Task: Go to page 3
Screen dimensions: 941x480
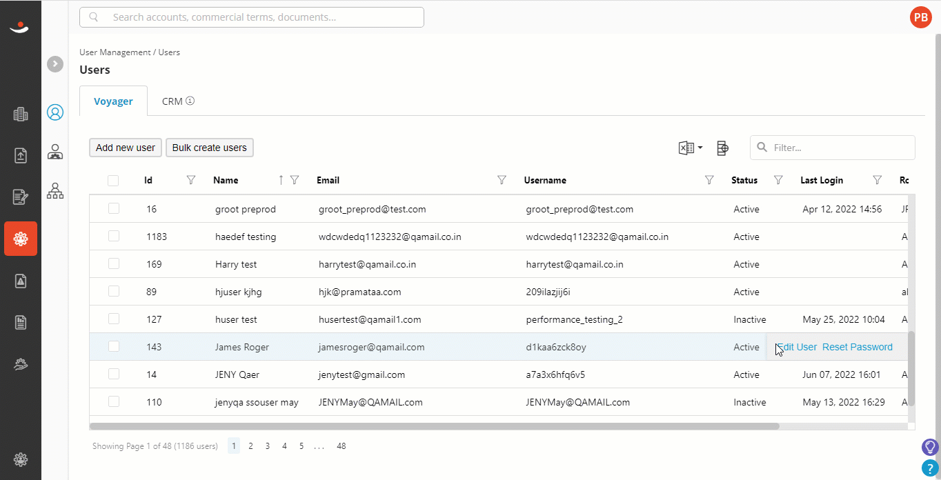Action: 268,446
